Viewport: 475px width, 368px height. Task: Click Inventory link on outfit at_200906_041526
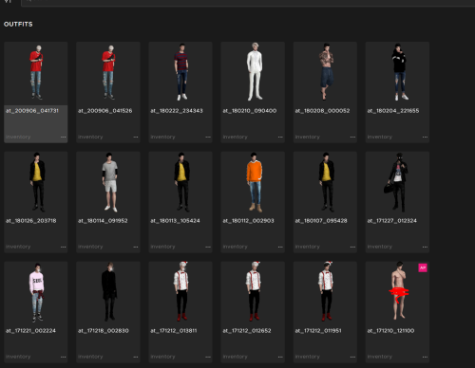90,137
